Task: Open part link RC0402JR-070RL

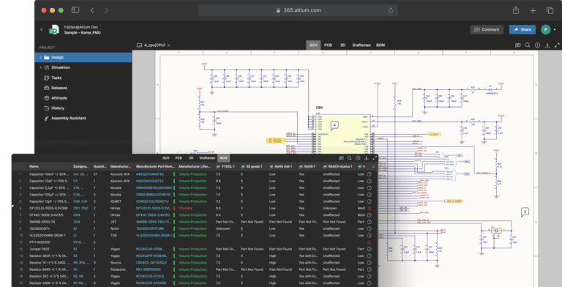Action: 149,249
